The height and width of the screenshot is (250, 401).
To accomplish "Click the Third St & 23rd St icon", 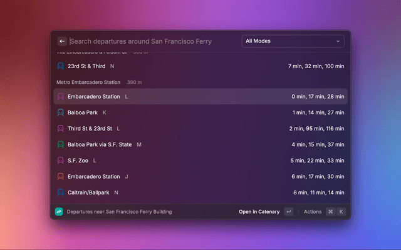I will tap(61, 128).
